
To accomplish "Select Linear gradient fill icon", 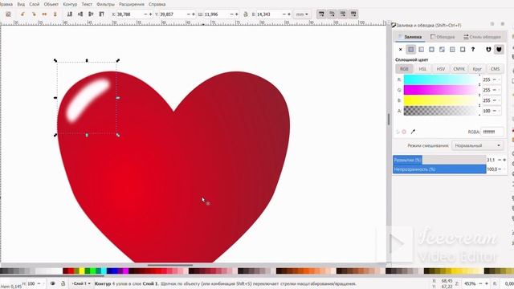I will (x=421, y=50).
